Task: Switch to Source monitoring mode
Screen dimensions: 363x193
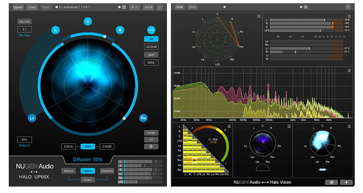Action: point(68,171)
